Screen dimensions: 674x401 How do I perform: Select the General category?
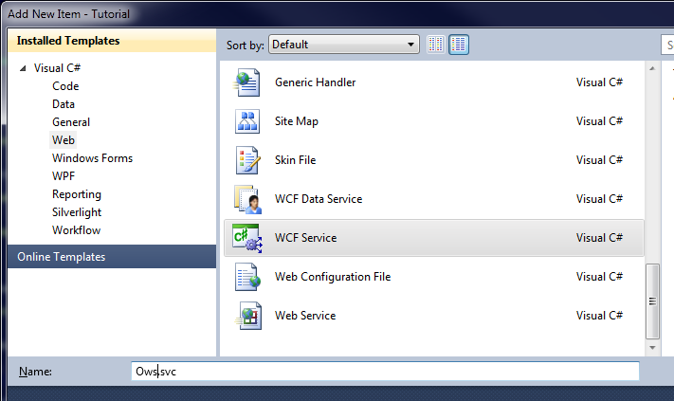(x=71, y=122)
